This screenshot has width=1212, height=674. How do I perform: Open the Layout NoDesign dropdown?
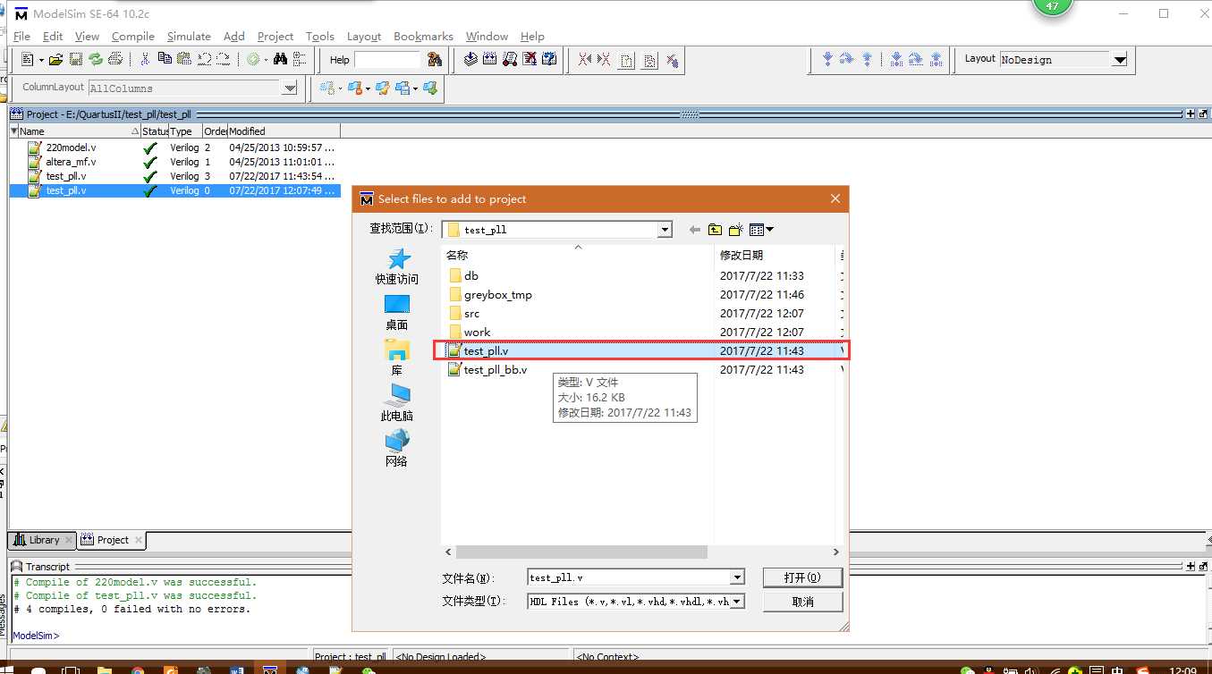coord(1120,60)
